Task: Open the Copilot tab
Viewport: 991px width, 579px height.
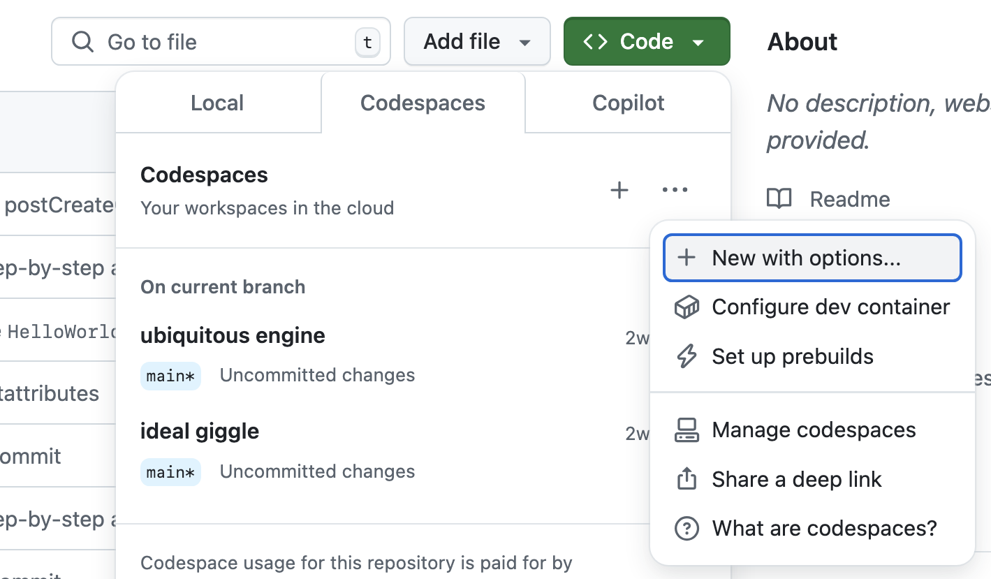Action: coord(629,103)
